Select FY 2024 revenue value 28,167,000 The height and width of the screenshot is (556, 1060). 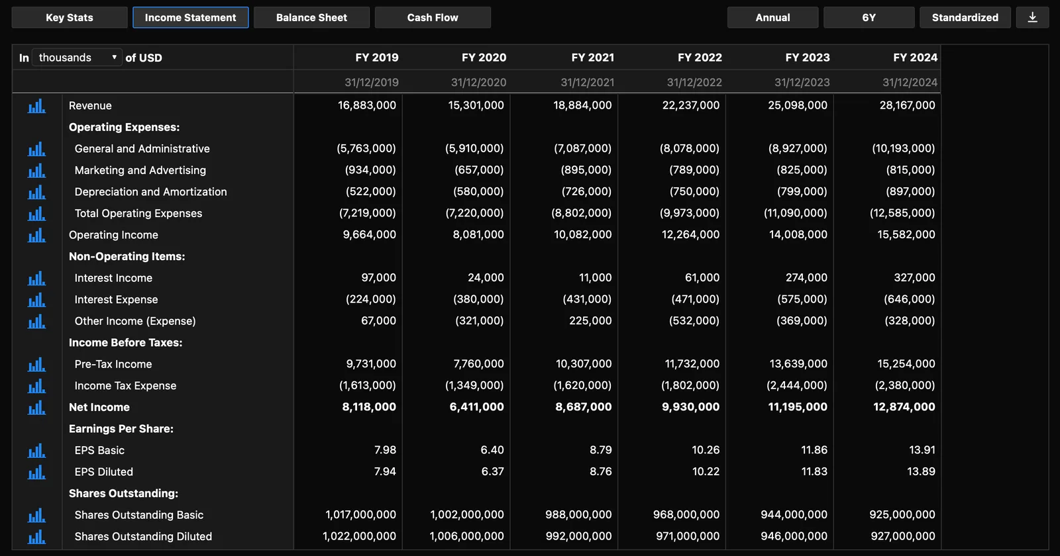tap(908, 105)
